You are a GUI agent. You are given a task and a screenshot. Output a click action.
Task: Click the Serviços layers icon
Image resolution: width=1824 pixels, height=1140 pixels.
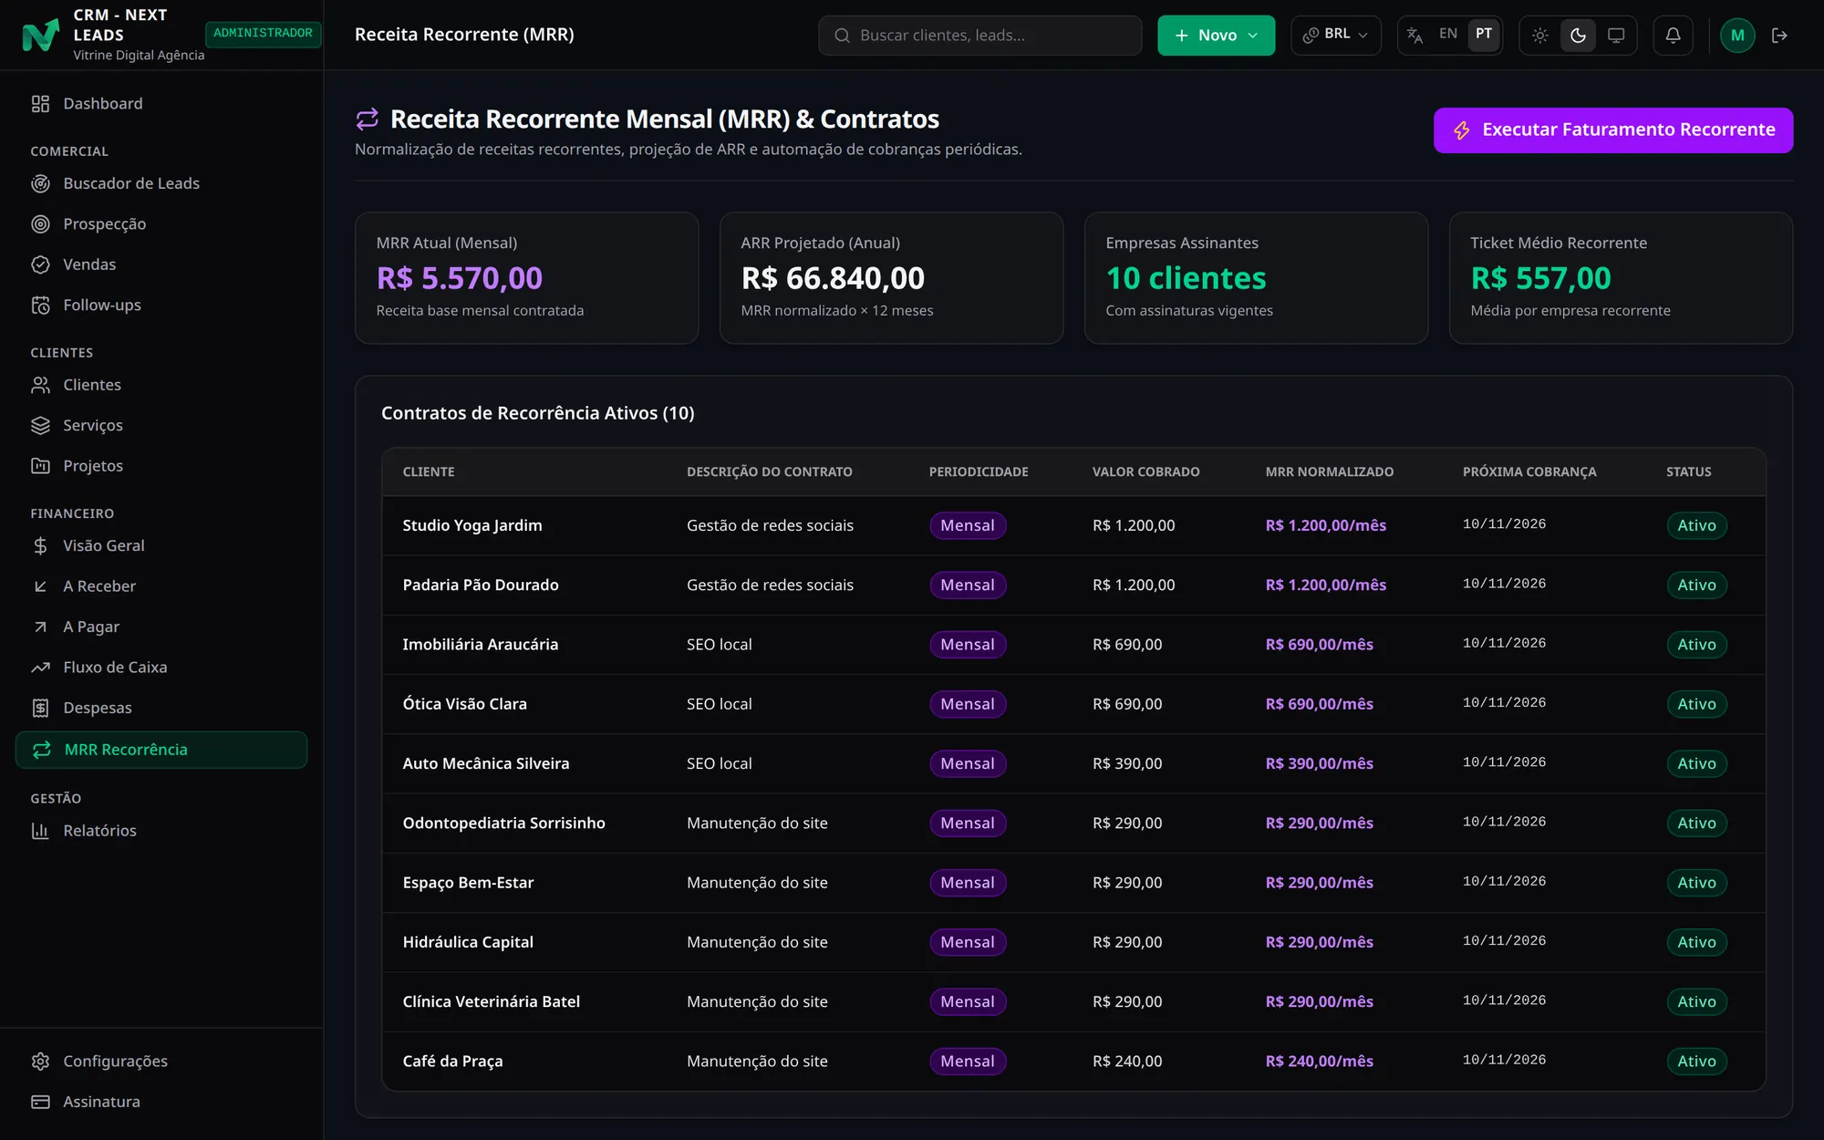tap(40, 426)
